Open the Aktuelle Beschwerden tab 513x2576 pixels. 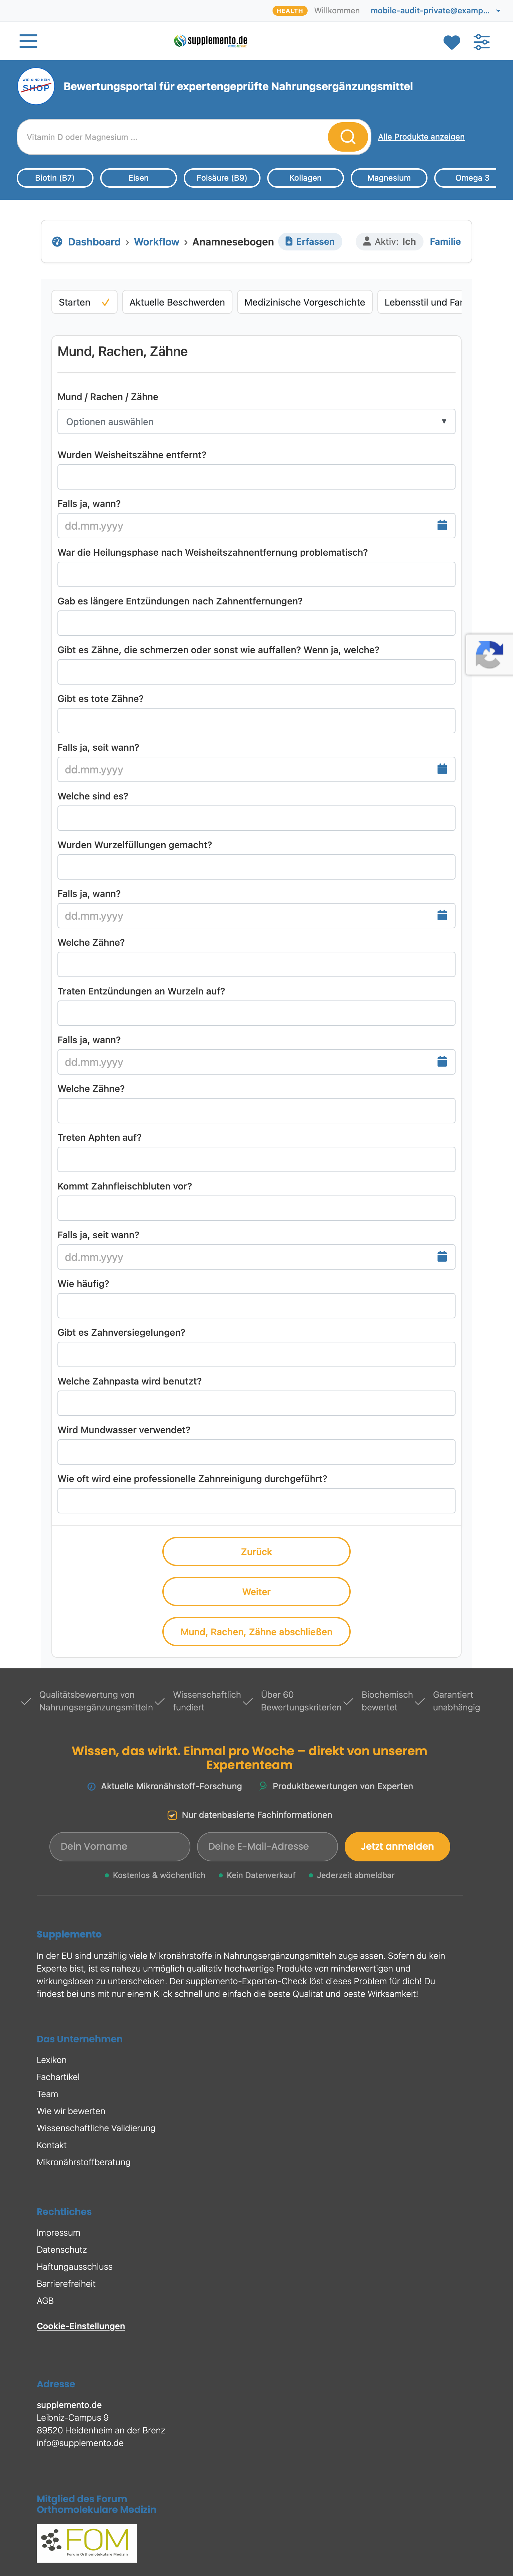click(x=177, y=302)
